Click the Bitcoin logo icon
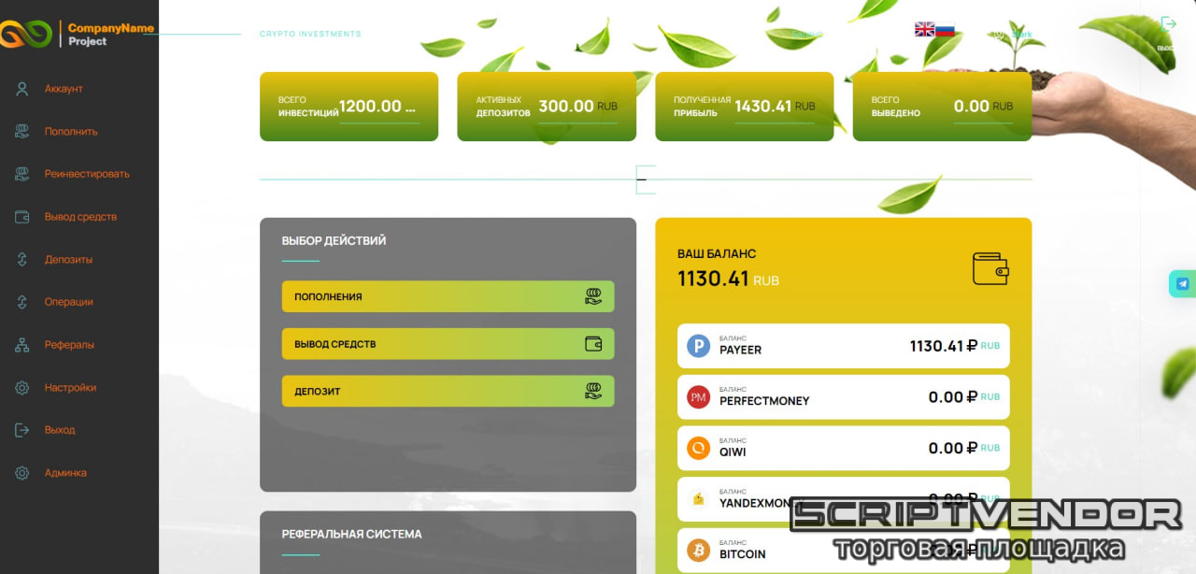 click(x=698, y=551)
